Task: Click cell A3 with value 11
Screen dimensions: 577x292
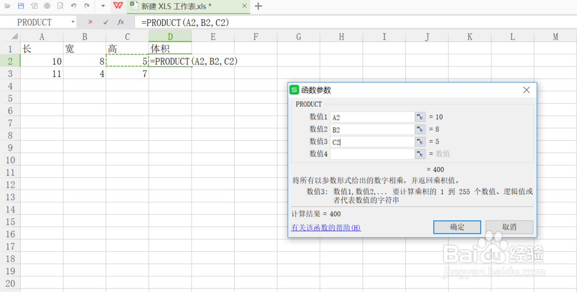Action: pyautogui.click(x=42, y=74)
